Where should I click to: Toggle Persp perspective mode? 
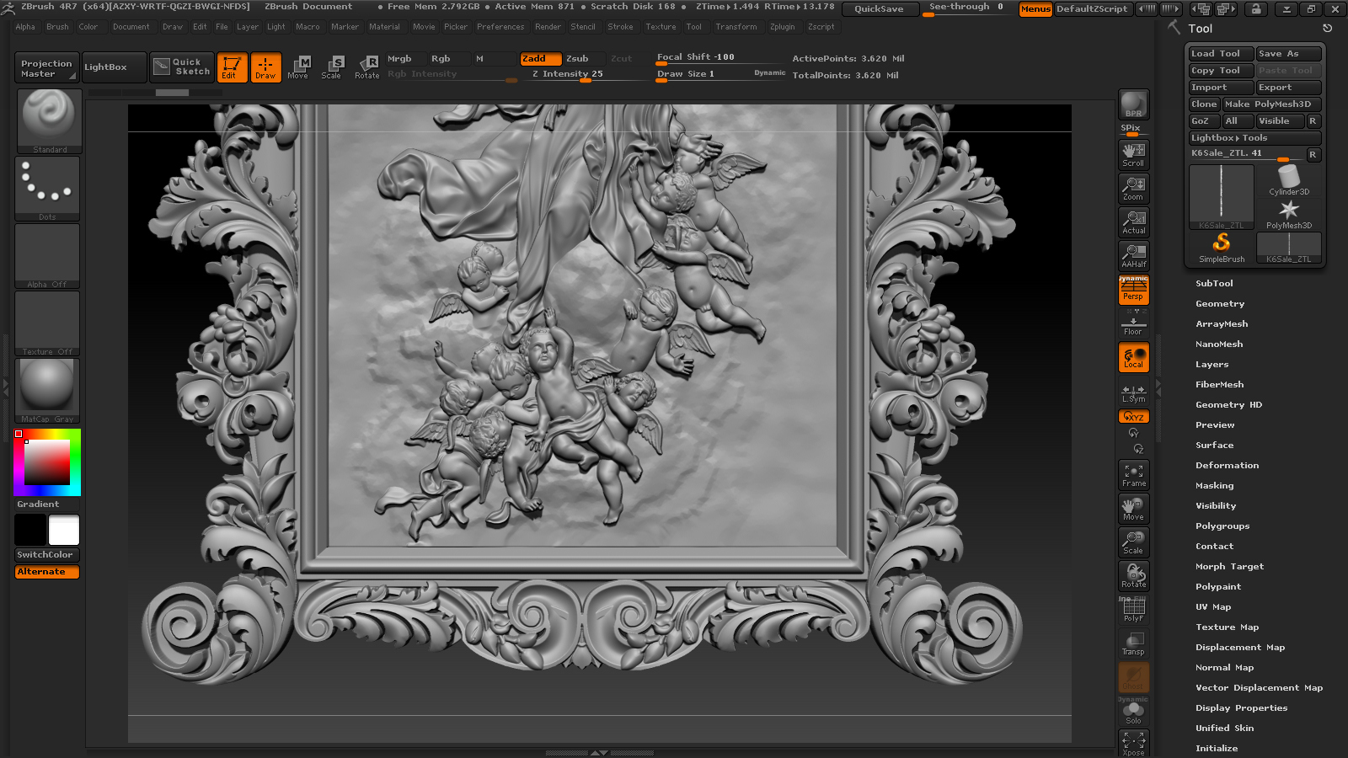tap(1133, 291)
